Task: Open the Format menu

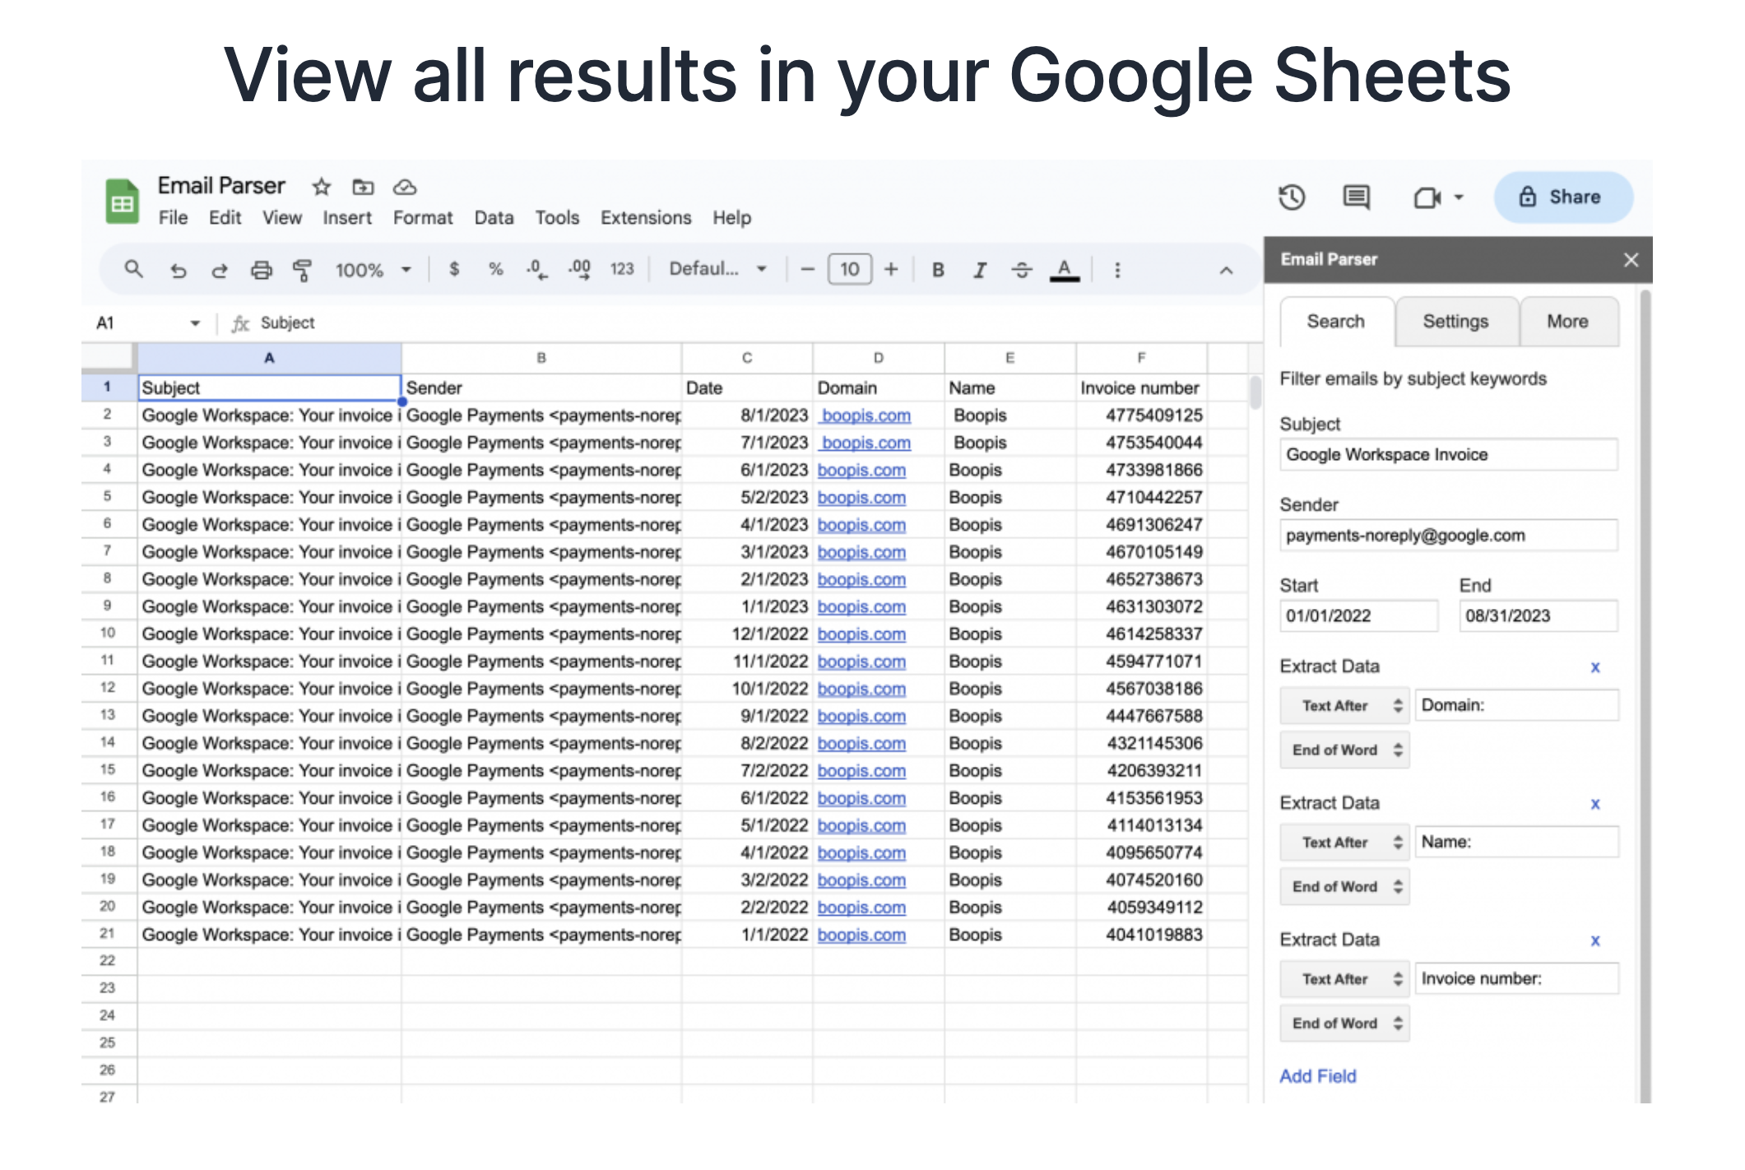Action: [x=423, y=218]
